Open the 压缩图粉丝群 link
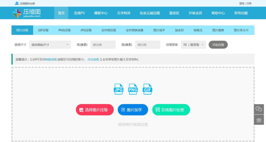 pos(27,3)
